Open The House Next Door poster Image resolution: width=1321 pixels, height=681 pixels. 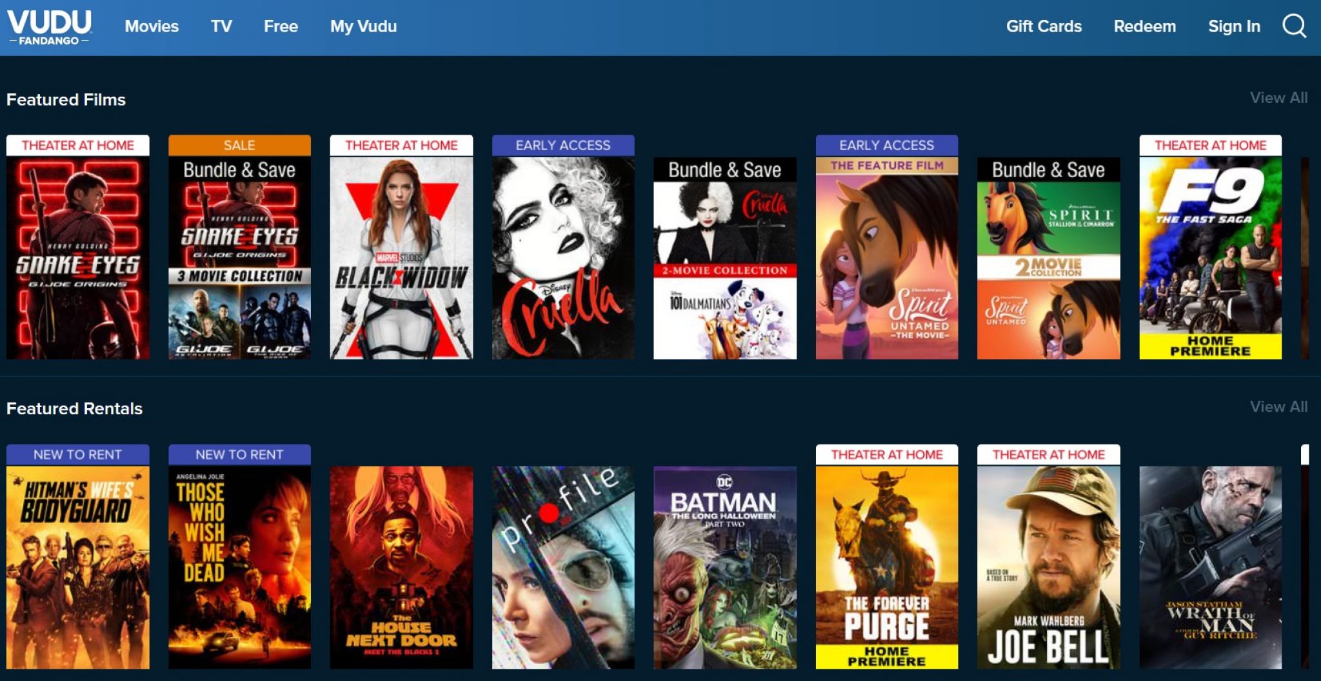pos(401,567)
